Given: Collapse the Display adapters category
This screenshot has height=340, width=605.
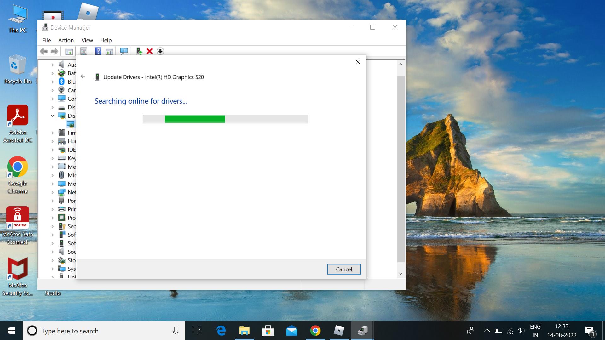Looking at the screenshot, I should tap(53, 116).
